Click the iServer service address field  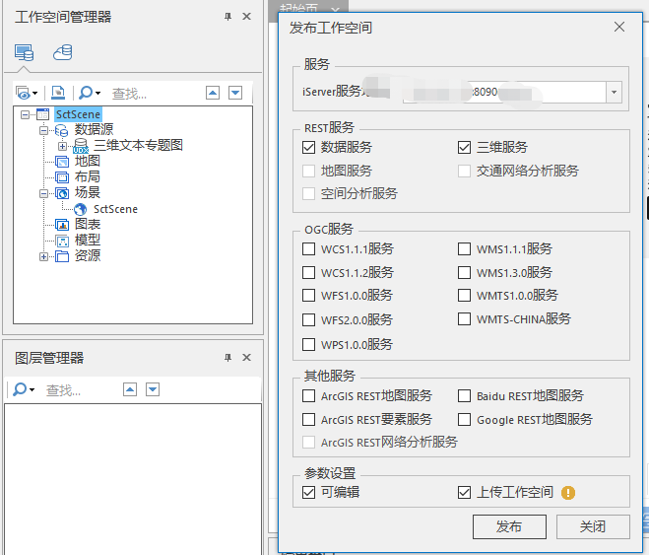(x=505, y=92)
